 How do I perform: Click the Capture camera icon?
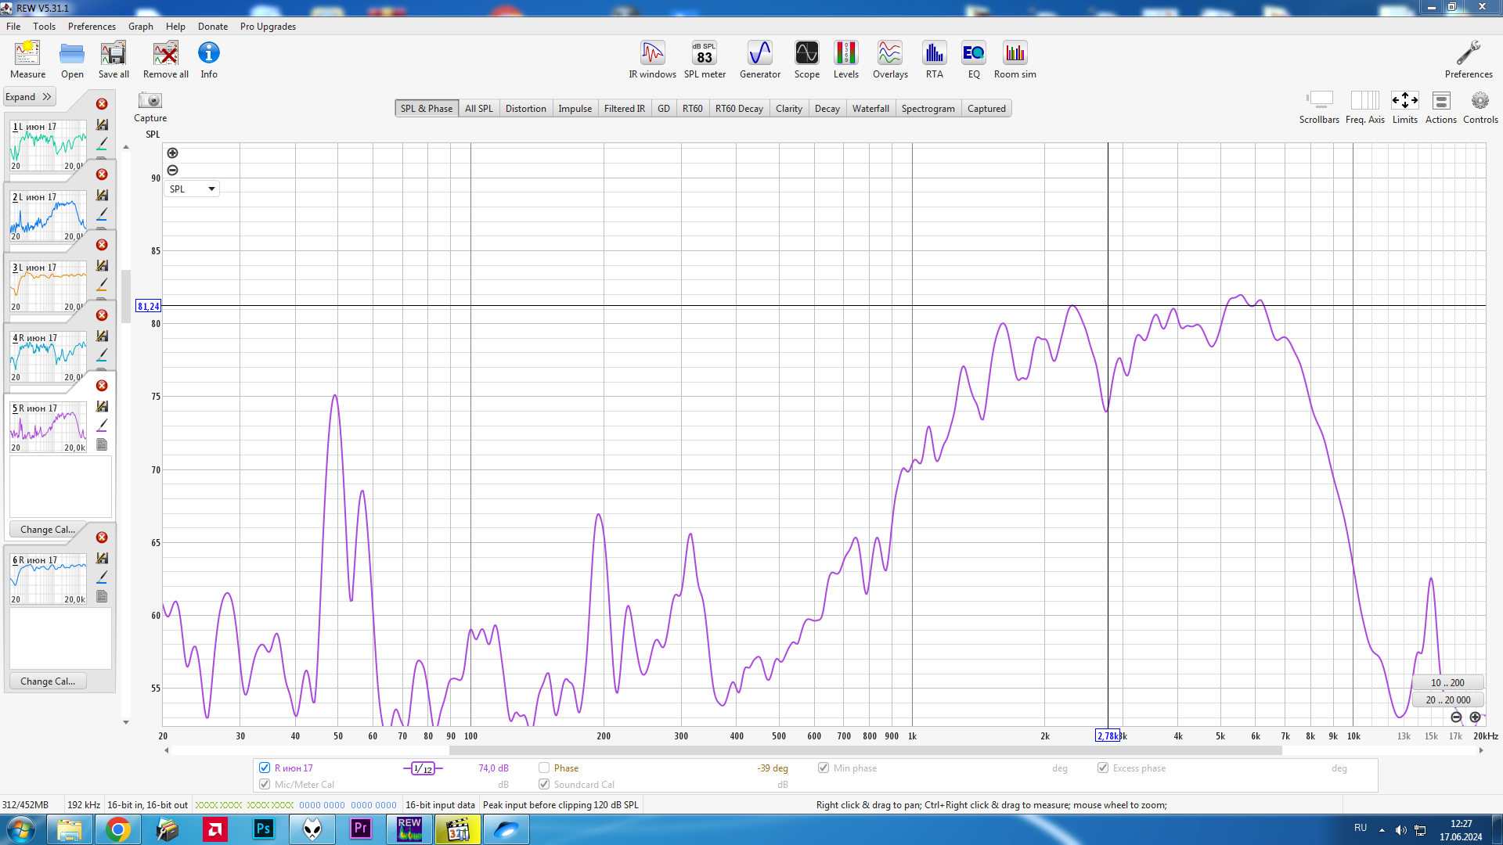point(150,101)
